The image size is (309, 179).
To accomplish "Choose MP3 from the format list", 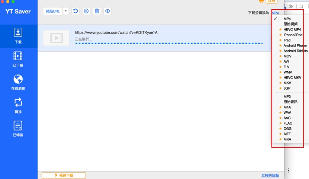I will (287, 96).
